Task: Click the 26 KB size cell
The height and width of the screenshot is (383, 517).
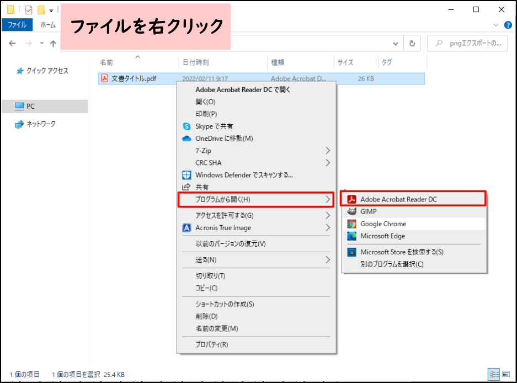Action: (x=366, y=78)
